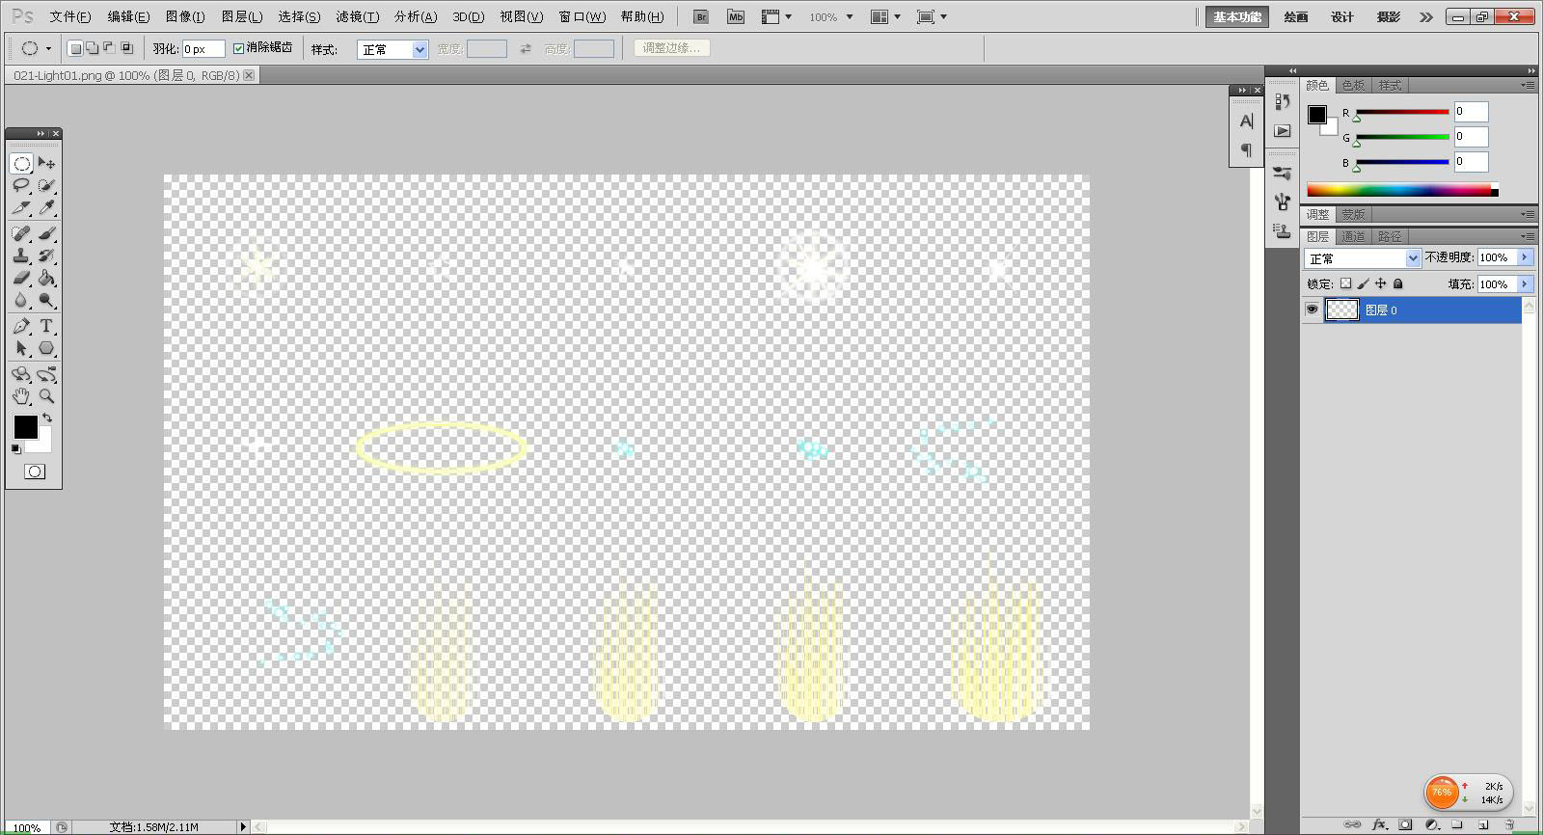Toggle lock transparent pixels for the layer
The width and height of the screenshot is (1543, 835).
(1345, 283)
